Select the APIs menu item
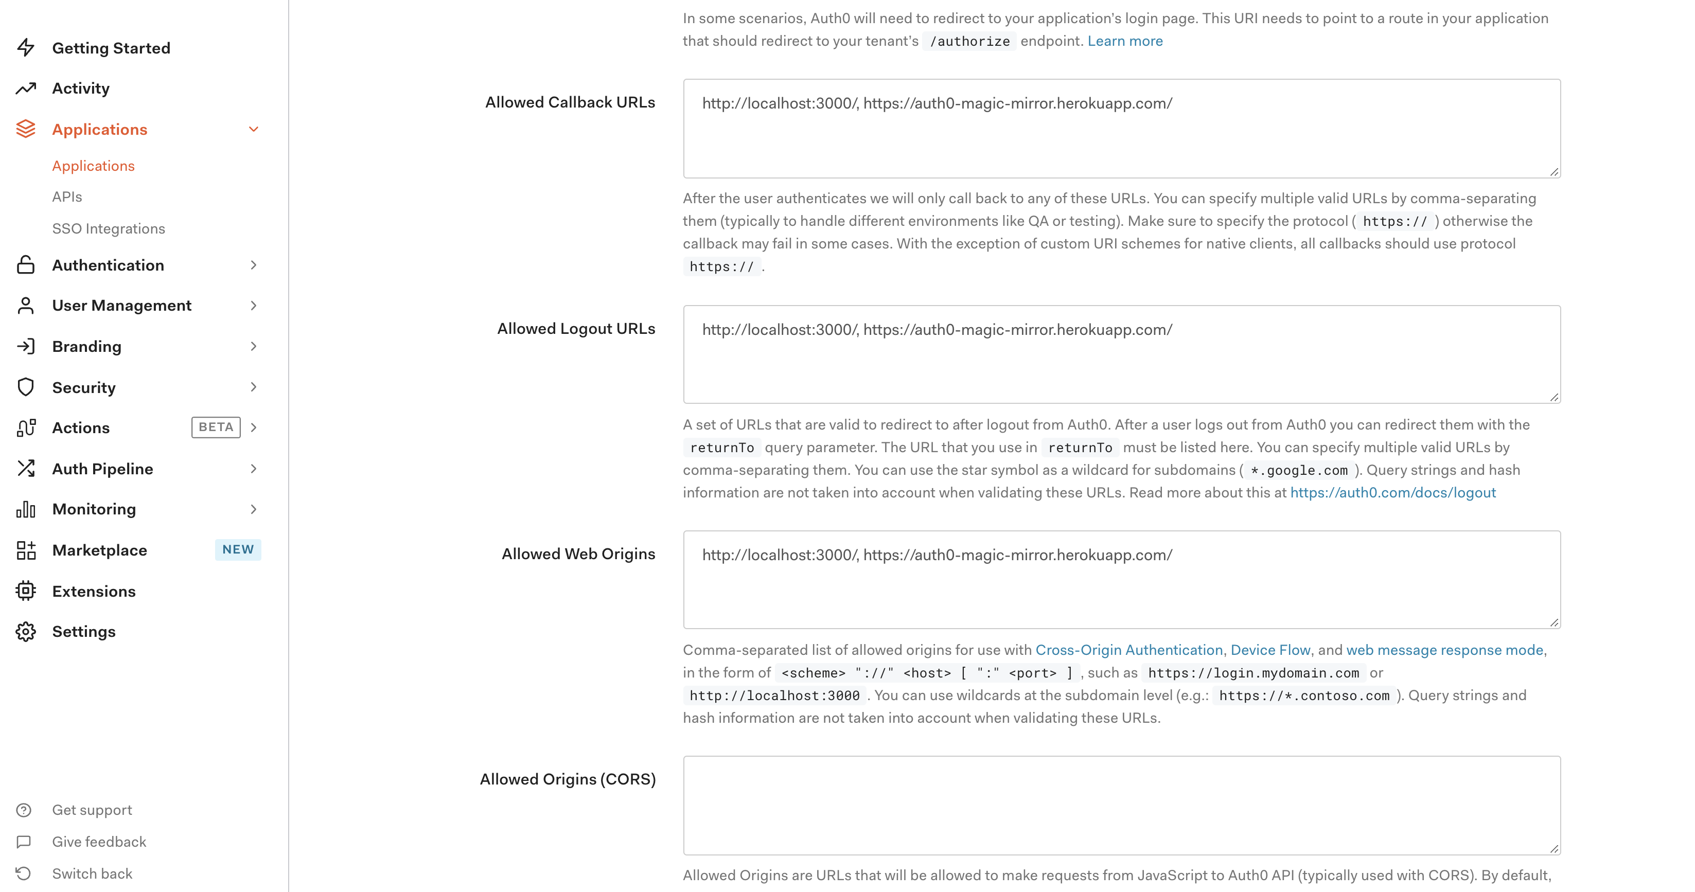The image size is (1695, 892). coord(67,196)
